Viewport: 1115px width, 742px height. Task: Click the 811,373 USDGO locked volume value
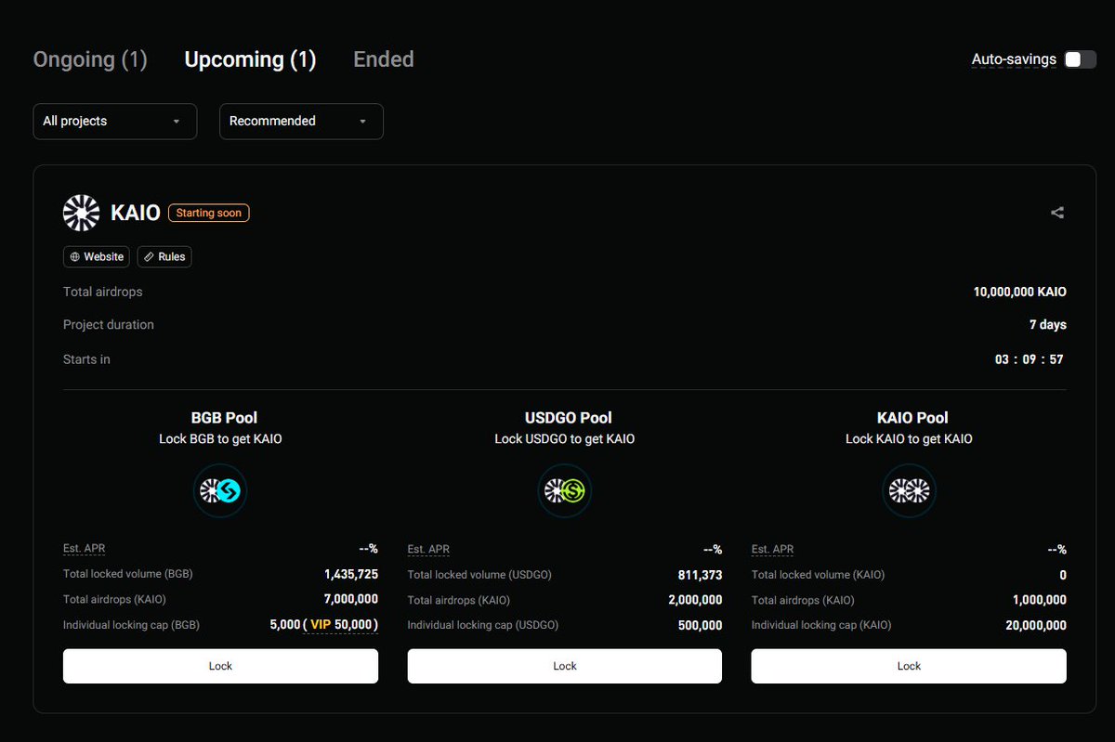click(701, 575)
